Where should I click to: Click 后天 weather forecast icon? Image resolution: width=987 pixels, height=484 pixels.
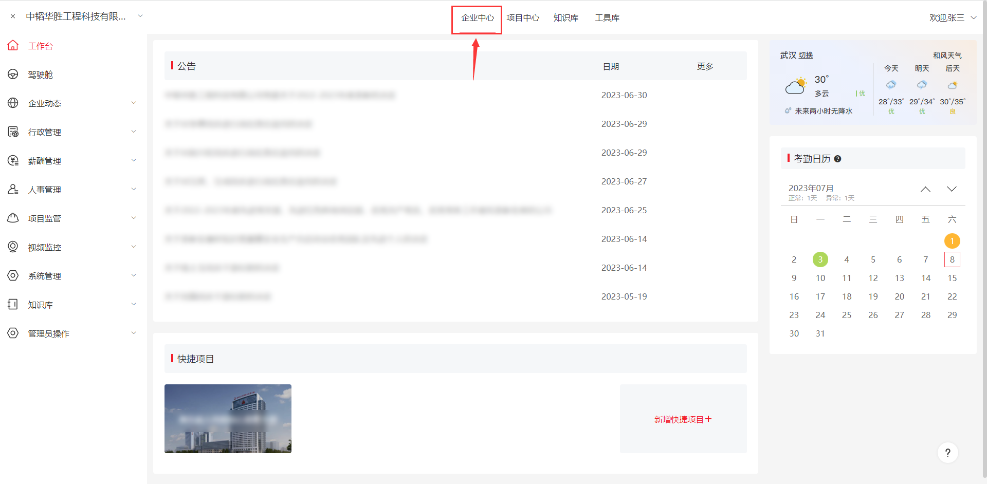point(953,85)
